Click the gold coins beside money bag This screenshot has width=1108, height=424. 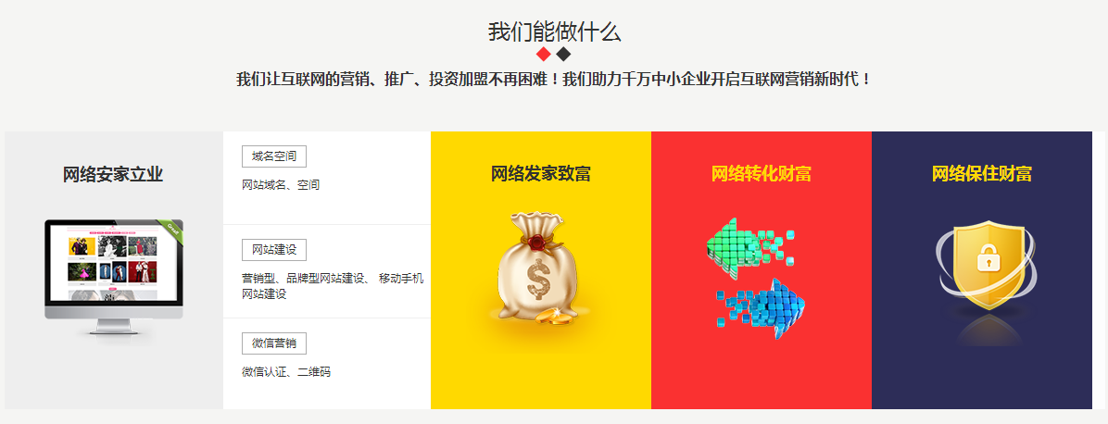click(553, 317)
